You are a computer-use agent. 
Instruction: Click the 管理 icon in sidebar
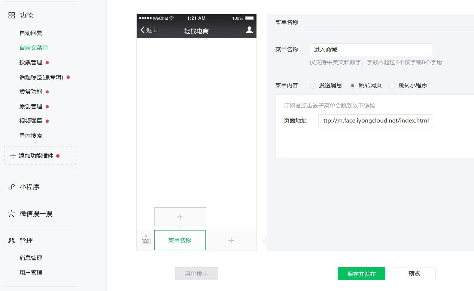click(12, 241)
